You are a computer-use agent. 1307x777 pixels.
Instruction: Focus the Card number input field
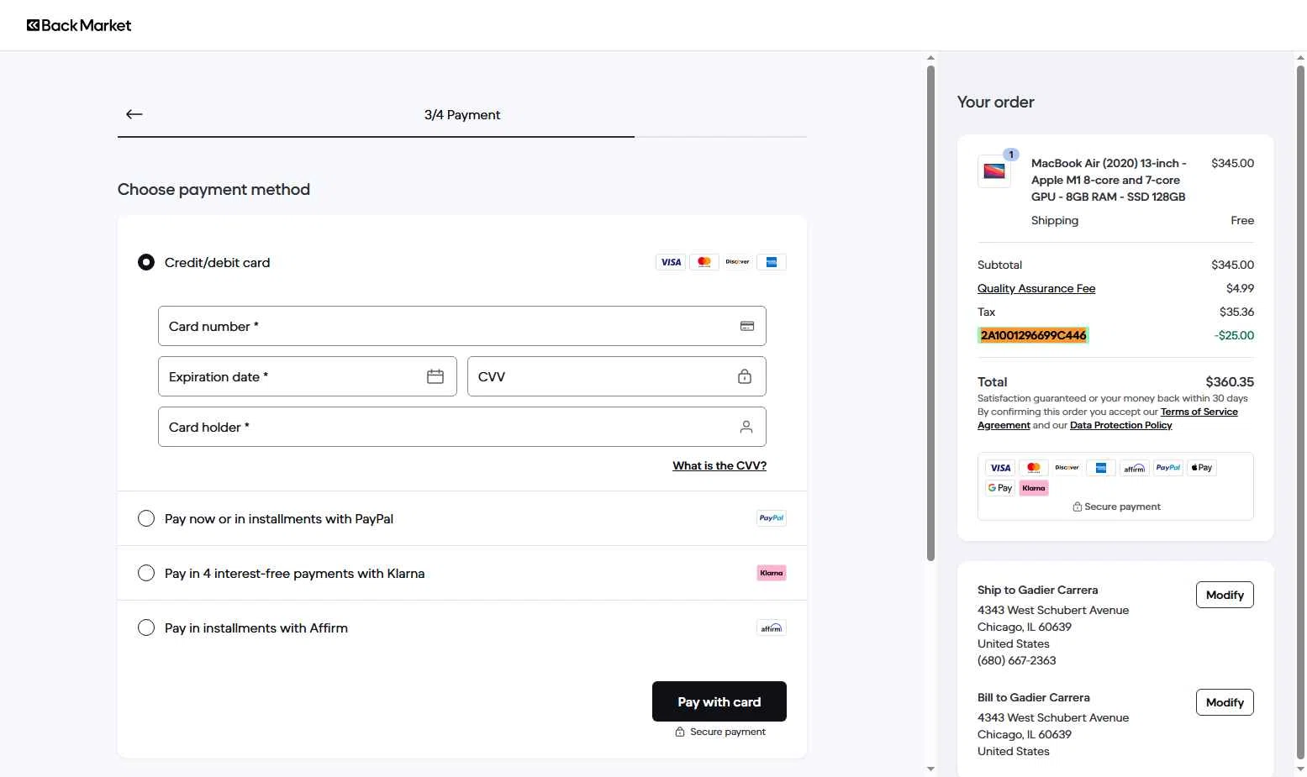[x=462, y=326]
